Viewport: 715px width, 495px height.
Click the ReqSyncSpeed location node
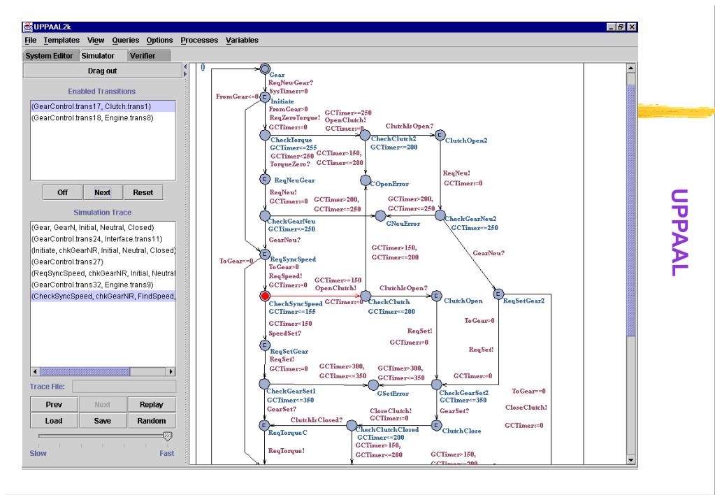(x=265, y=254)
